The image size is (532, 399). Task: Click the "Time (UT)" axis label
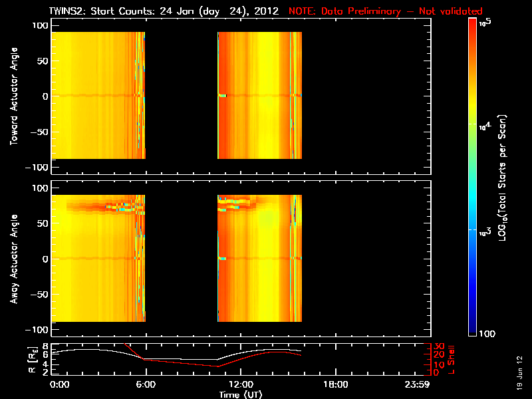pos(241,394)
